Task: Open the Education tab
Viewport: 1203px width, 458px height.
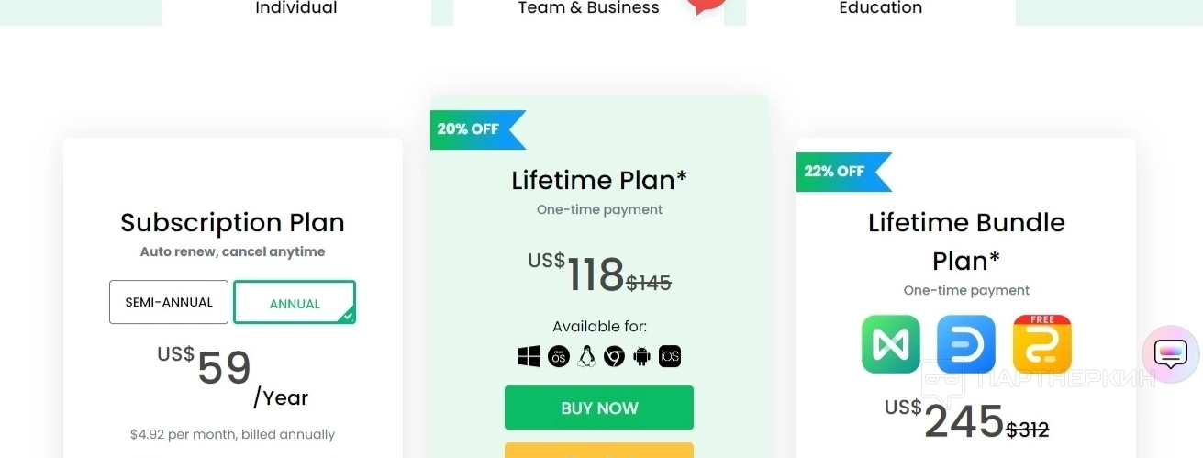Action: tap(880, 8)
